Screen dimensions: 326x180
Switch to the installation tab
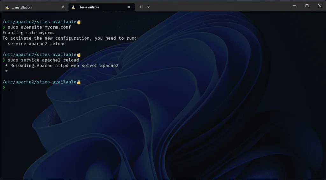pos(34,7)
